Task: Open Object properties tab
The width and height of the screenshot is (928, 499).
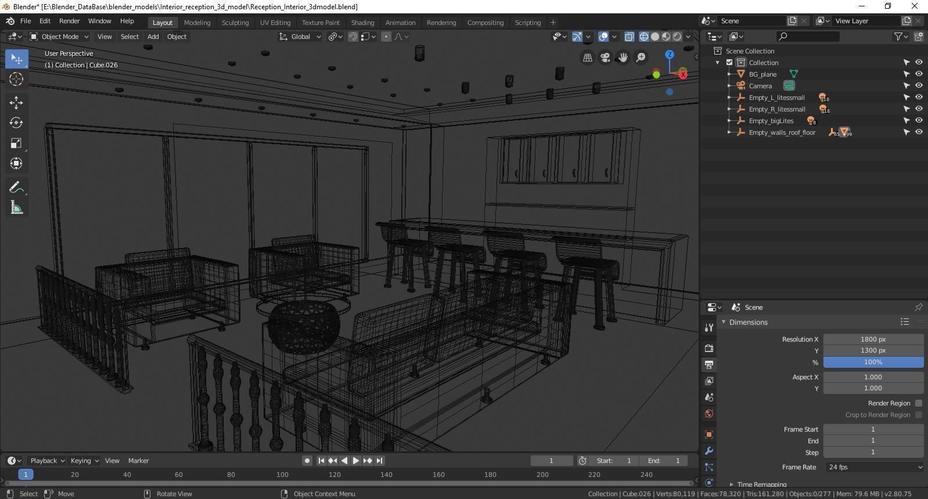Action: tap(709, 435)
